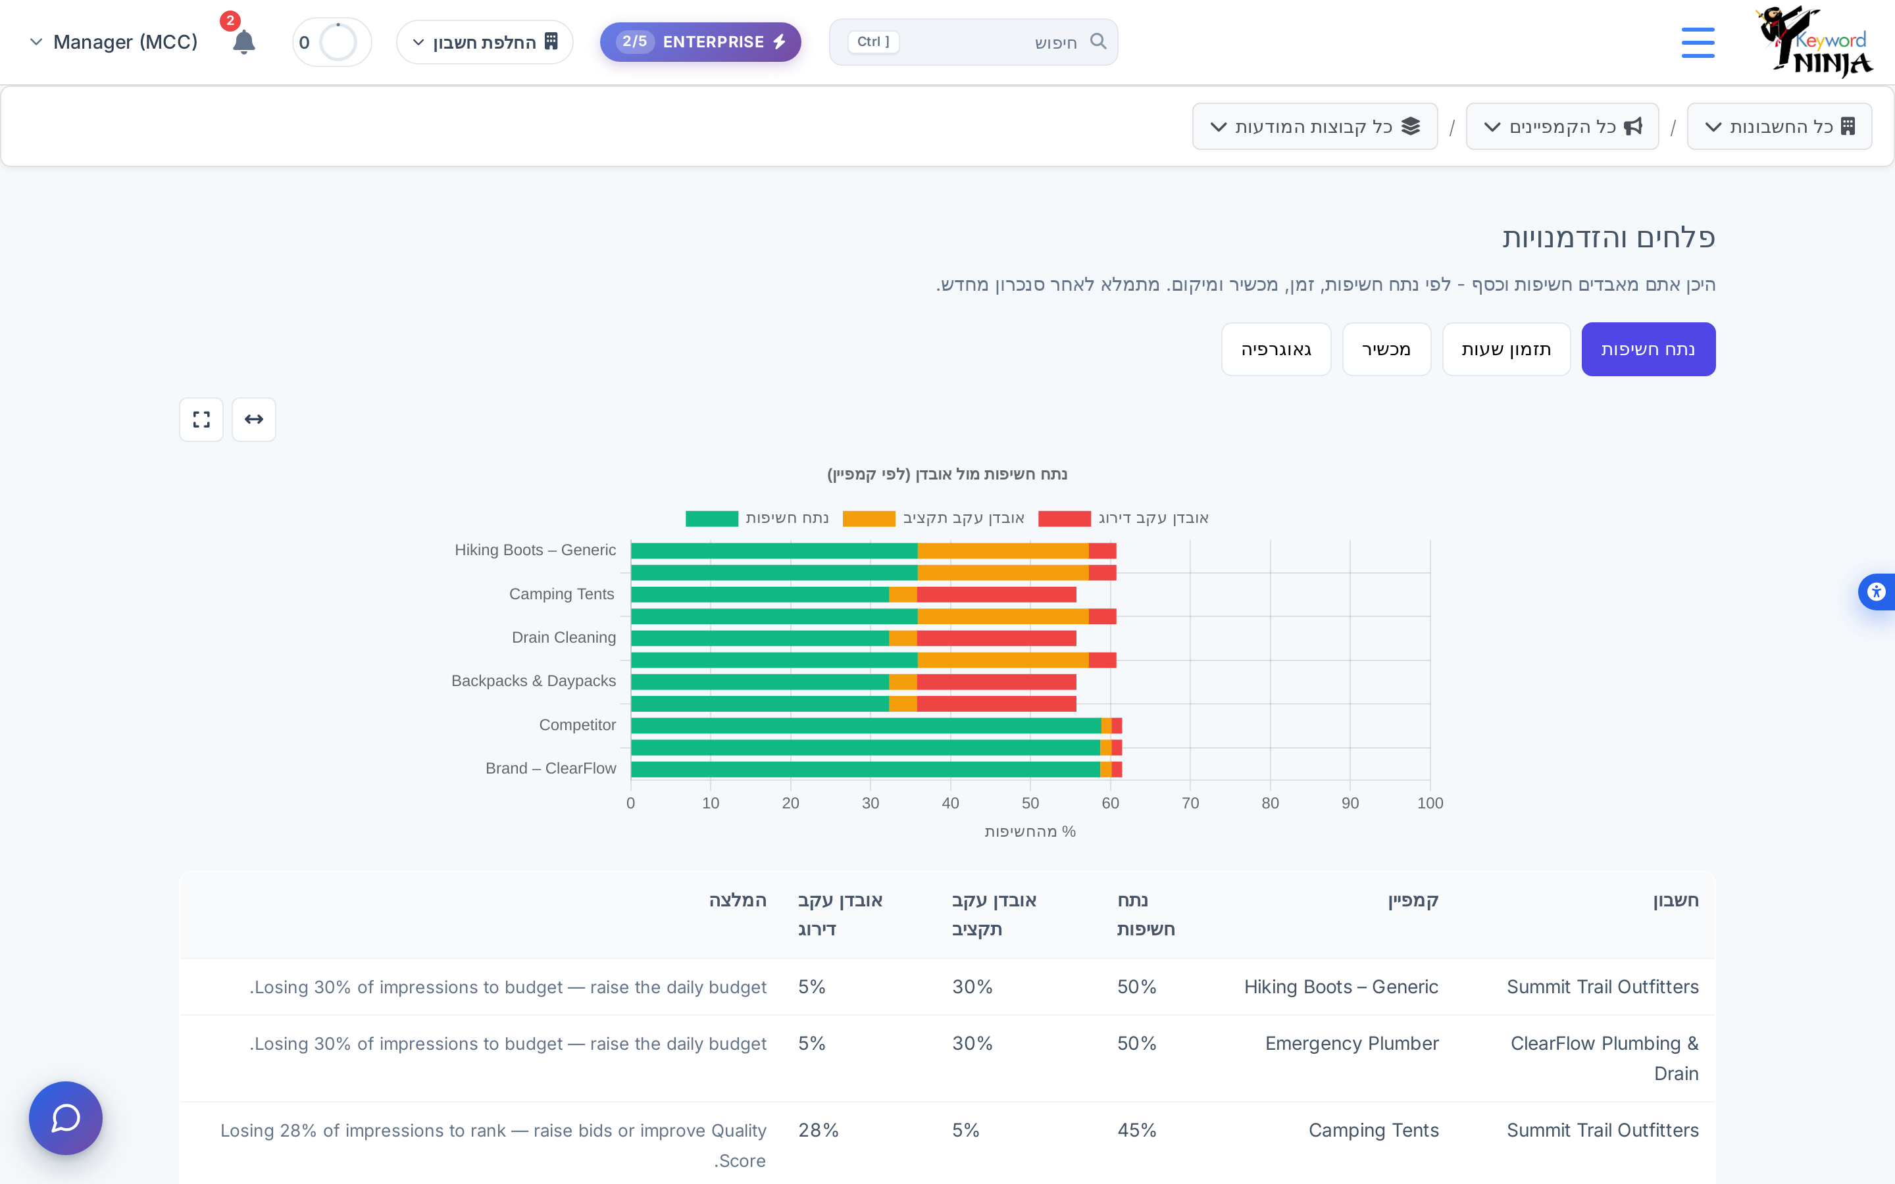Open the accessibility widget
Screen dimensions: 1895x1184
pos(1876,592)
